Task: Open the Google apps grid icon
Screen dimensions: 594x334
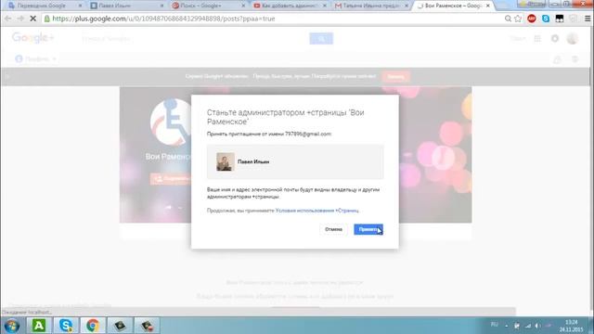Action: pyautogui.click(x=537, y=39)
